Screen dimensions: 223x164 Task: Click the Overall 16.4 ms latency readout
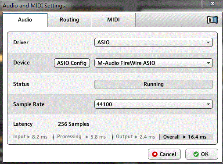[x=186, y=137]
